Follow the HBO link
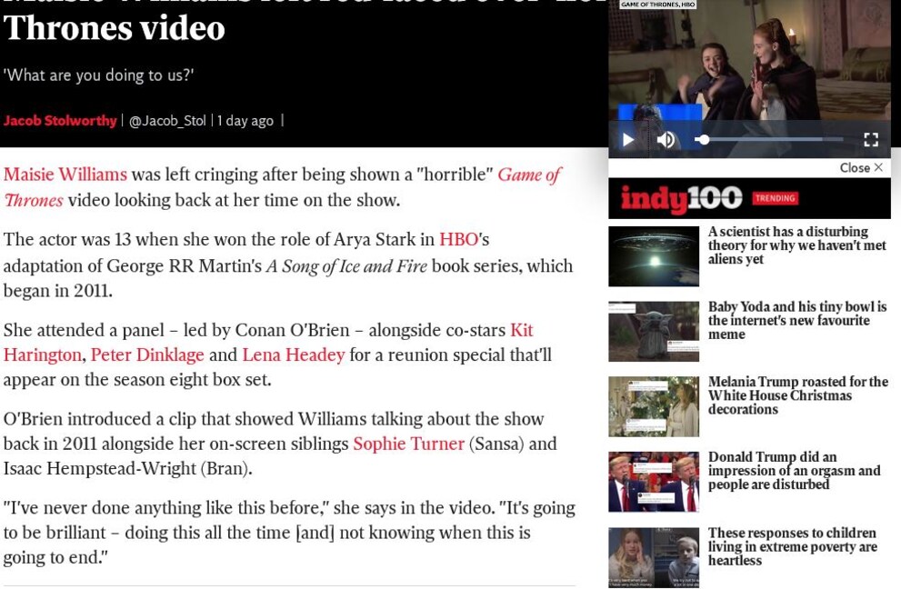901x589 pixels. click(x=459, y=239)
